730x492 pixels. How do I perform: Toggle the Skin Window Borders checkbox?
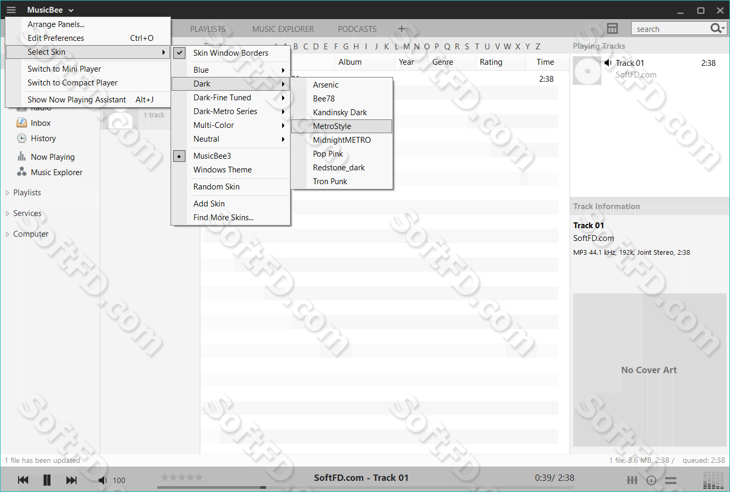[x=180, y=53]
